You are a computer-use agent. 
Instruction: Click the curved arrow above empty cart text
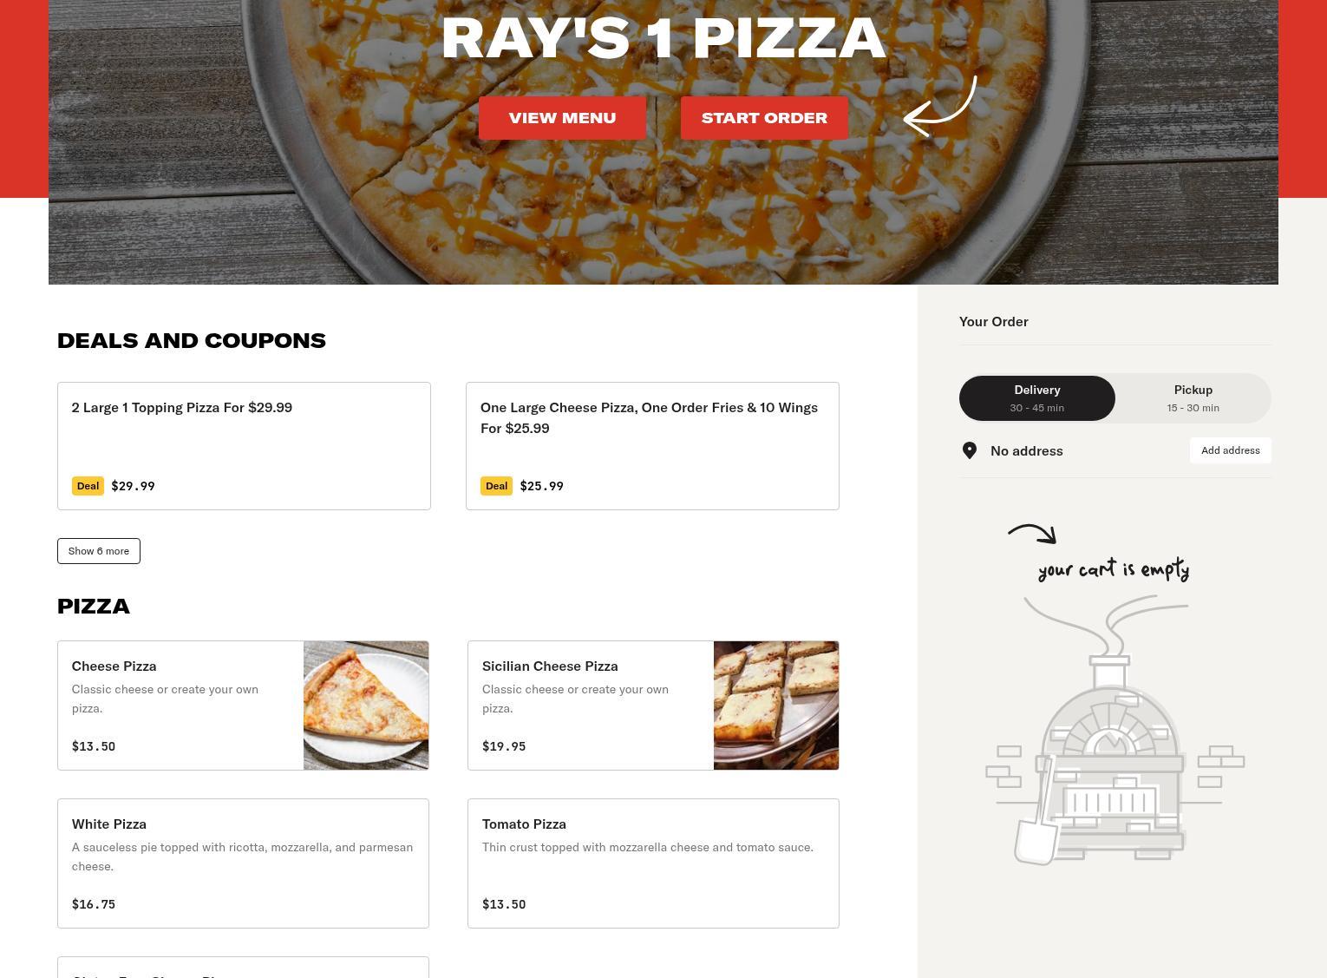pos(1032,534)
